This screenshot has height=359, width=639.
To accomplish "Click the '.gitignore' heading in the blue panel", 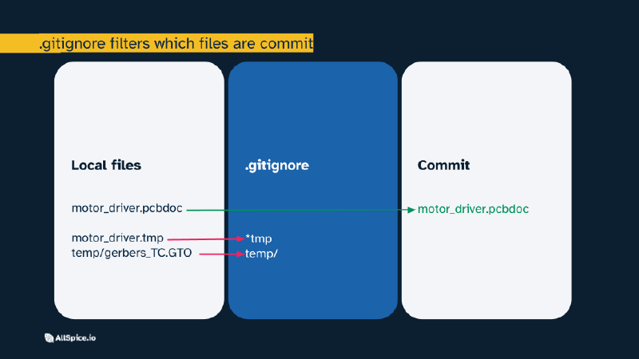I will pos(276,166).
